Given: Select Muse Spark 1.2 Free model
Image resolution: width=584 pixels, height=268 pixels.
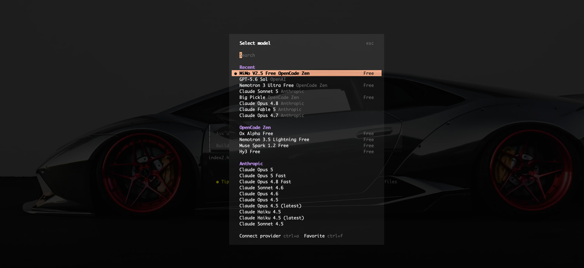Looking at the screenshot, I should click(306, 146).
